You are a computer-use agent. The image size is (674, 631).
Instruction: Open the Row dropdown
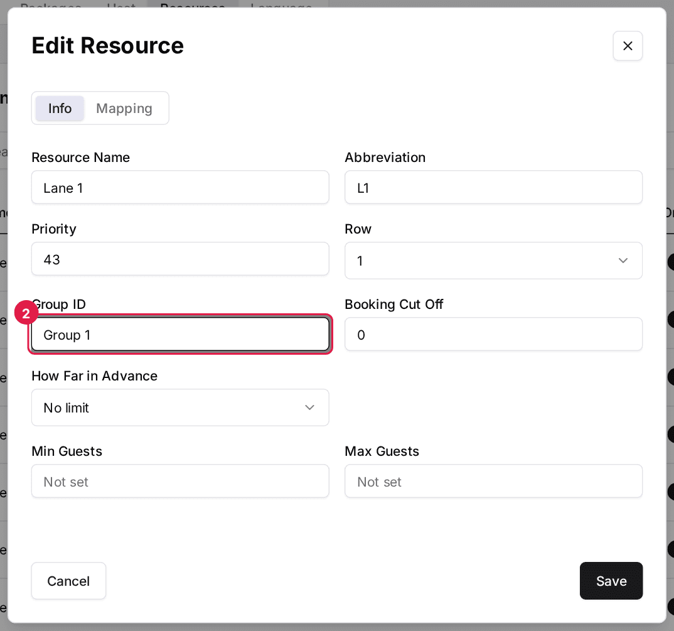[493, 261]
